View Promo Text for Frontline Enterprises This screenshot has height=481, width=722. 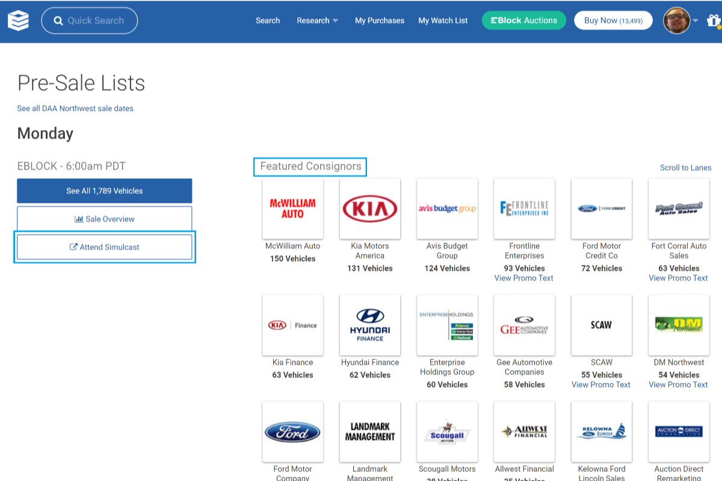click(524, 278)
